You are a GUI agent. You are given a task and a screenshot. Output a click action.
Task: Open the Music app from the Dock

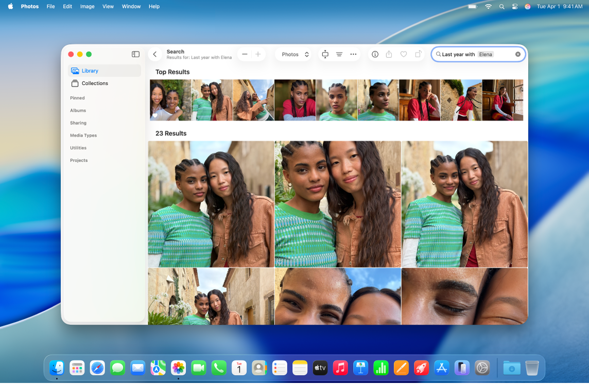[340, 368]
